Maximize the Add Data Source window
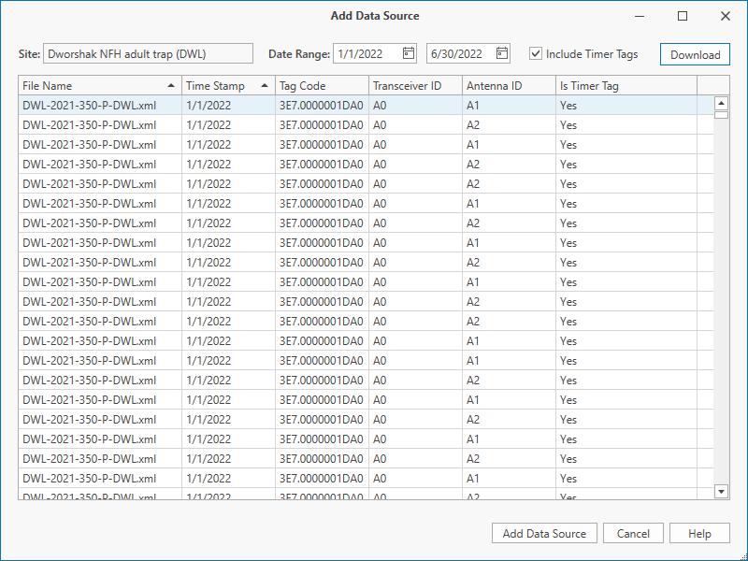The image size is (748, 561). [683, 16]
